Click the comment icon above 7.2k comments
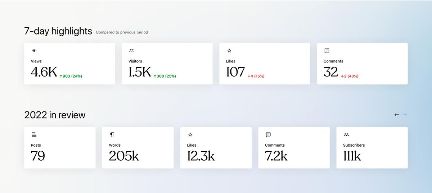 (x=268, y=135)
